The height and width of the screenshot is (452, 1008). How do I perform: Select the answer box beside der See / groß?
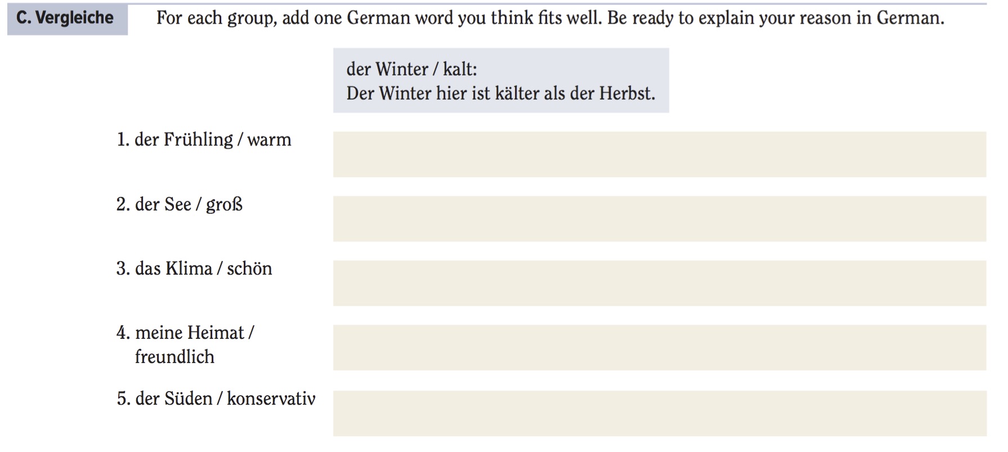click(x=659, y=218)
